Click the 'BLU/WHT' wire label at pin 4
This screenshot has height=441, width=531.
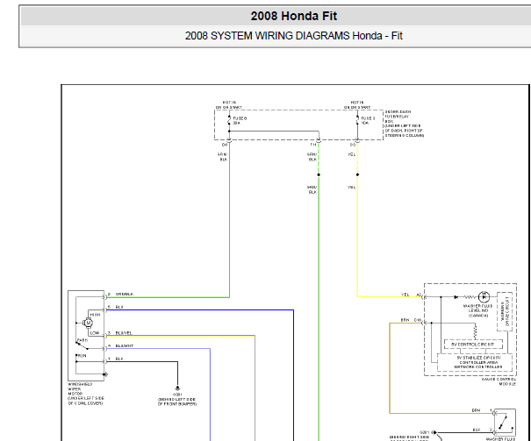pos(125,346)
